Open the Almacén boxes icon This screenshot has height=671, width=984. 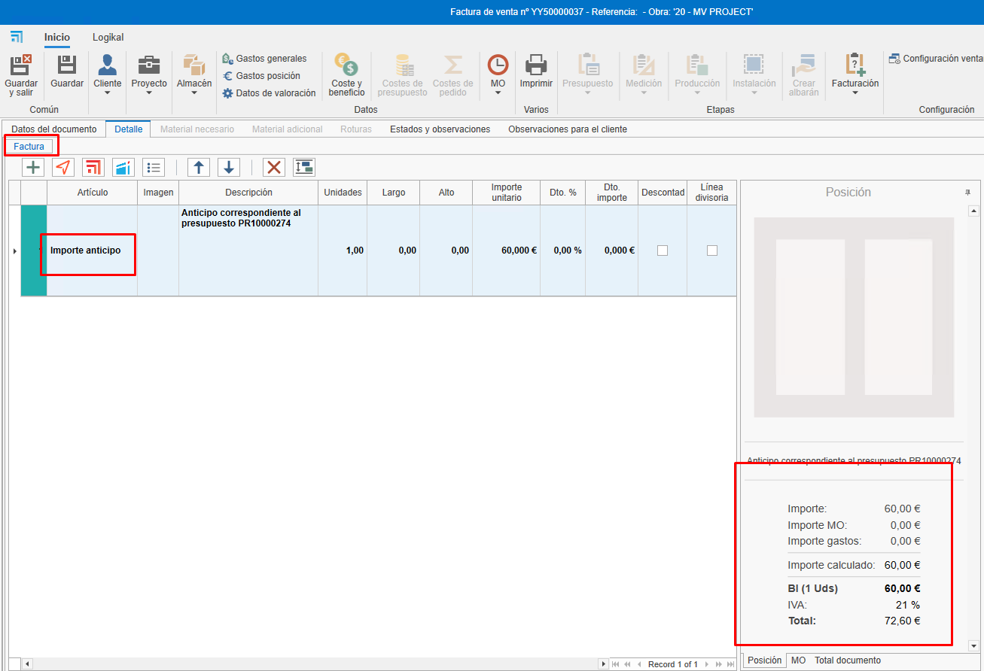194,65
